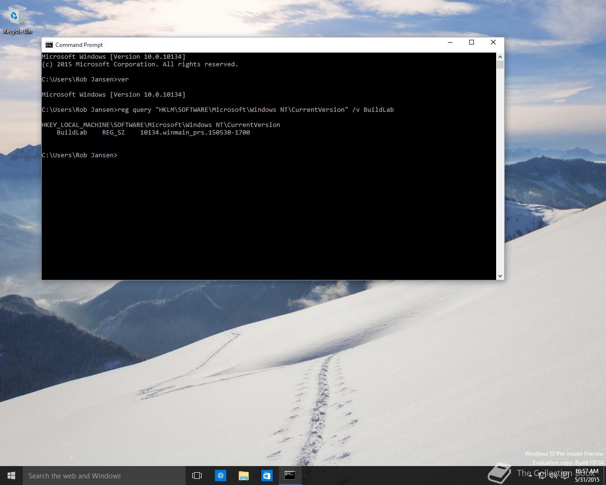Open the Action Center notifications icon

pos(564,476)
